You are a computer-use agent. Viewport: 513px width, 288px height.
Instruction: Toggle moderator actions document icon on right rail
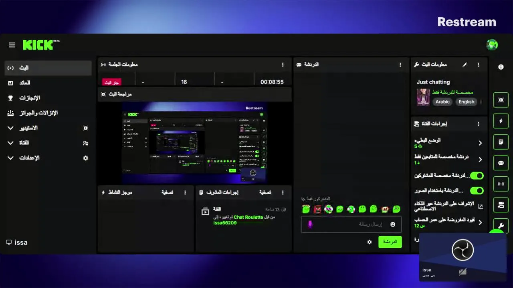click(x=501, y=142)
